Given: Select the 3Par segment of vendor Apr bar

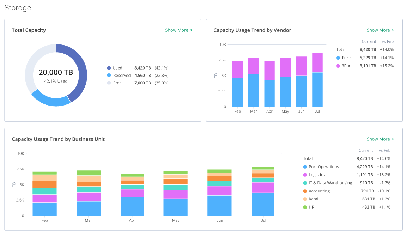Looking at the screenshot, I should pyautogui.click(x=269, y=71).
